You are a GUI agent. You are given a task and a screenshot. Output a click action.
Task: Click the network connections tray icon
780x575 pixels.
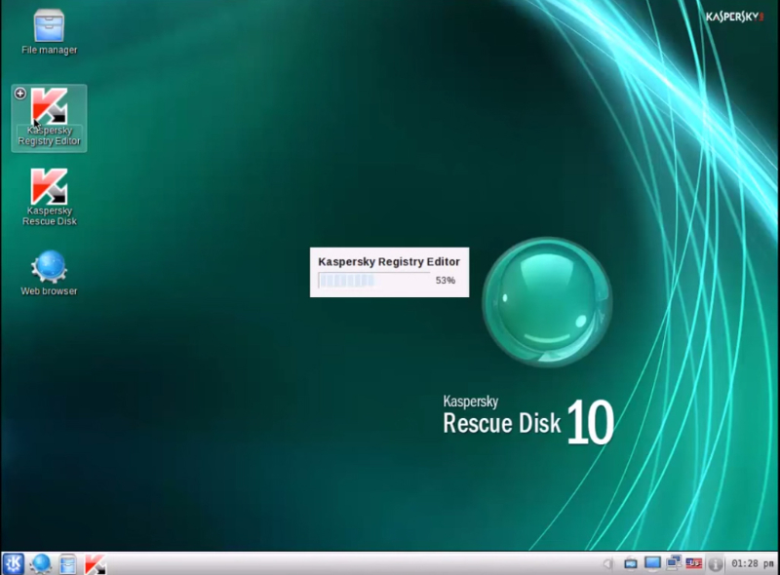pyautogui.click(x=673, y=563)
